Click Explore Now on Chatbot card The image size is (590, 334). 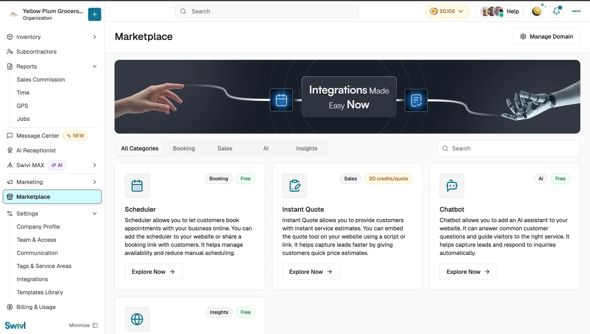(468, 272)
